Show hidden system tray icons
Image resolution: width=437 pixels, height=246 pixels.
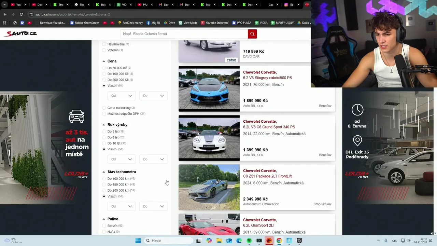(378, 241)
